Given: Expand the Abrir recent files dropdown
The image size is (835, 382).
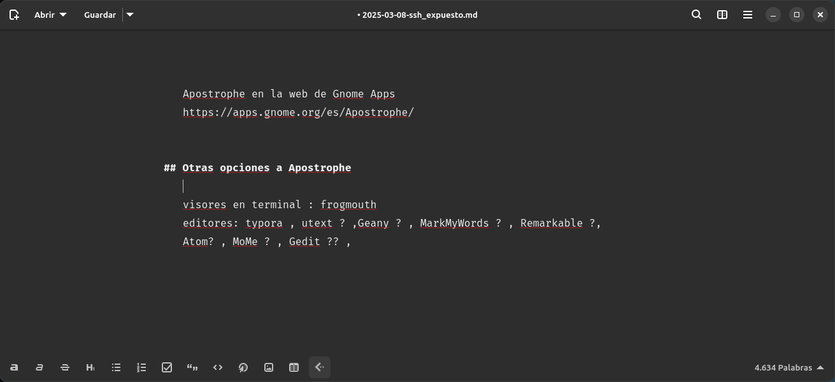Looking at the screenshot, I should [50, 15].
